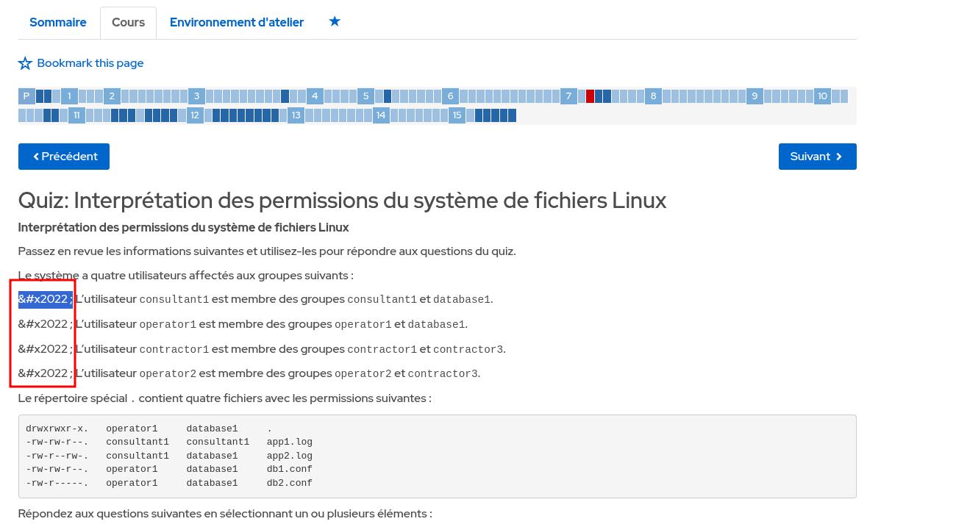
Task: Click the solid star tab icon
Action: click(335, 21)
